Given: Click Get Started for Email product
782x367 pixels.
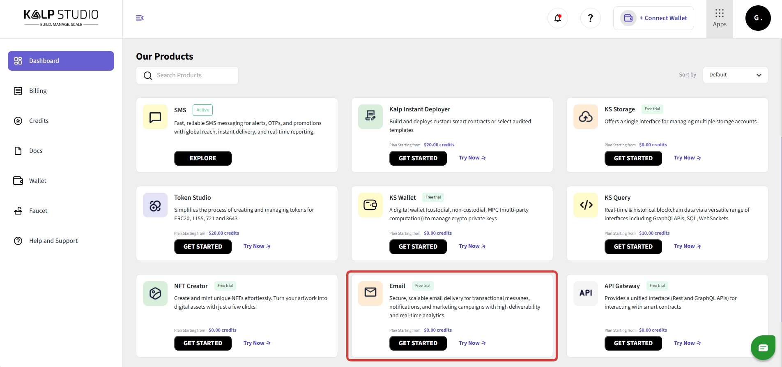Looking at the screenshot, I should (418, 343).
